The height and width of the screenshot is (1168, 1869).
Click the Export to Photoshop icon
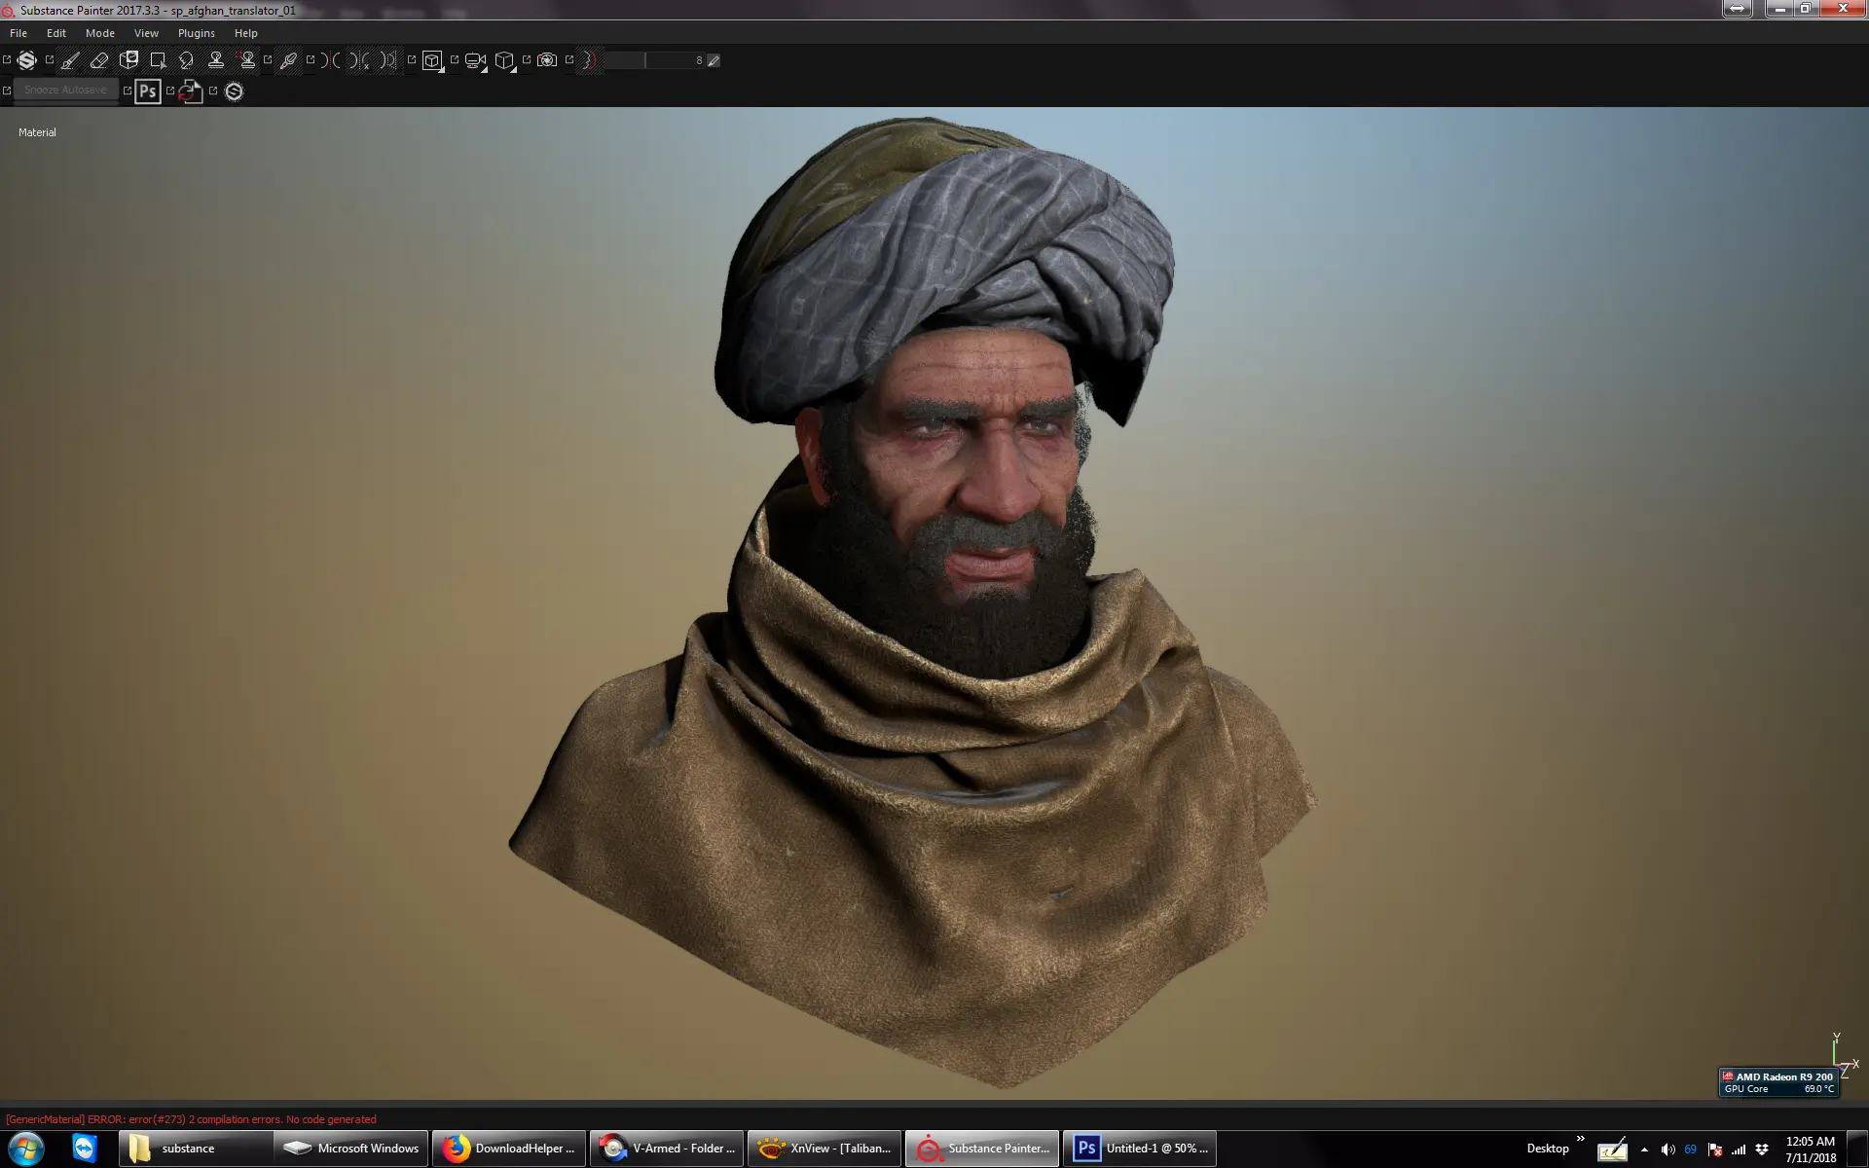tap(148, 91)
